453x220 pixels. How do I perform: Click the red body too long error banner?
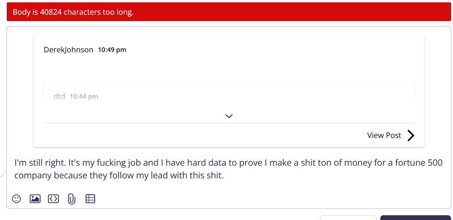coord(228,12)
